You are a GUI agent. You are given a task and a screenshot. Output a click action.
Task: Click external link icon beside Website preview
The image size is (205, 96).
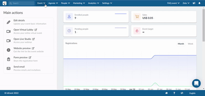pos(33,48)
